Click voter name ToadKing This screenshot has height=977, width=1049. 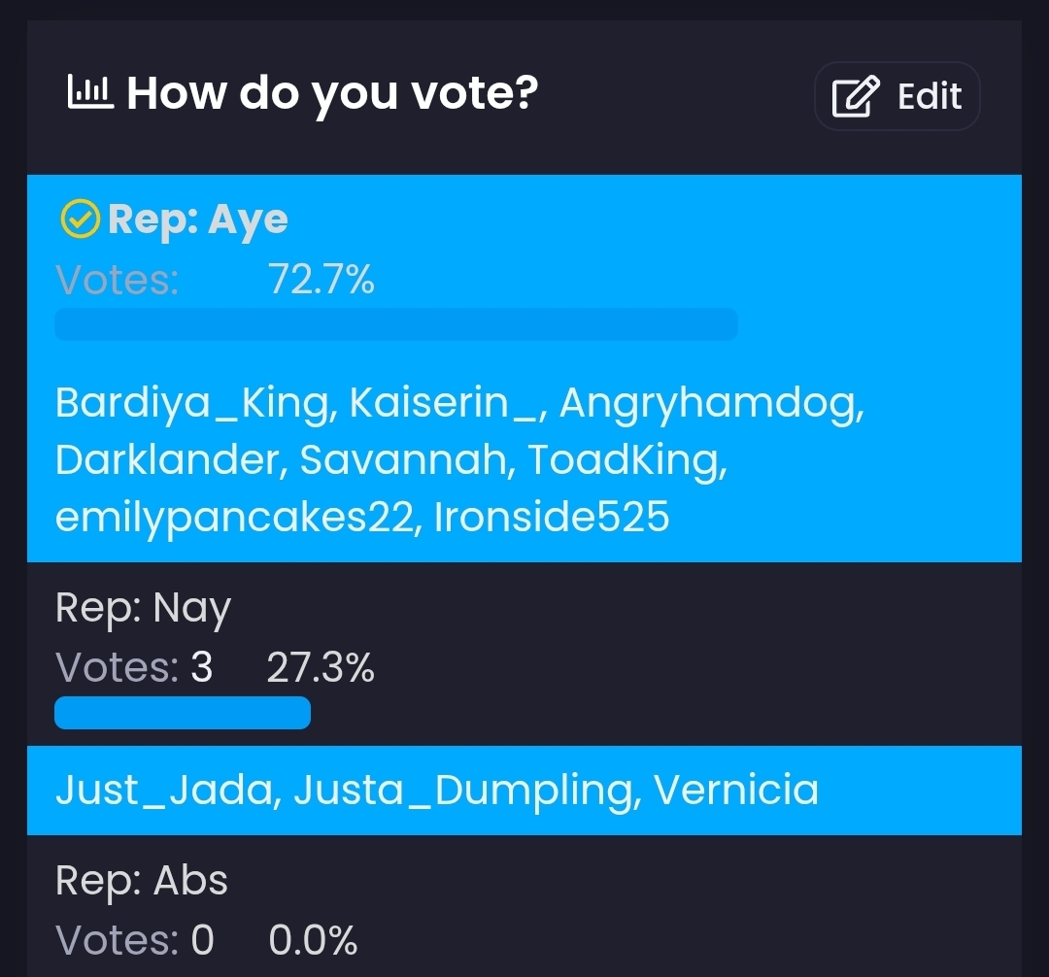(626, 460)
